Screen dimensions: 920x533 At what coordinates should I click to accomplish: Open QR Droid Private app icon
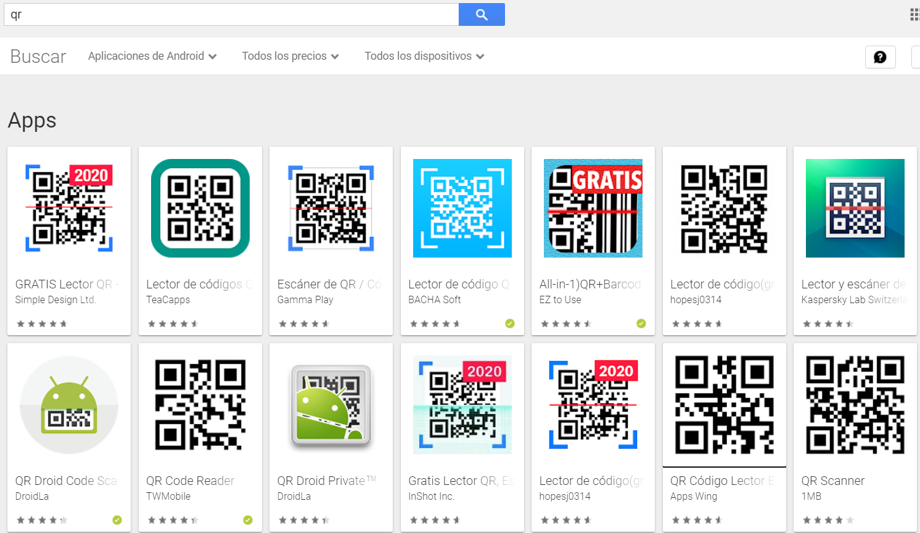point(331,405)
